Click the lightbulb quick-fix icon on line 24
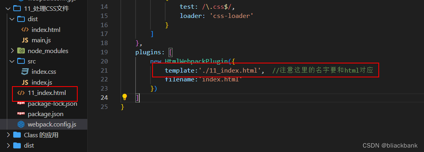The width and height of the screenshot is (424, 152). (125, 97)
